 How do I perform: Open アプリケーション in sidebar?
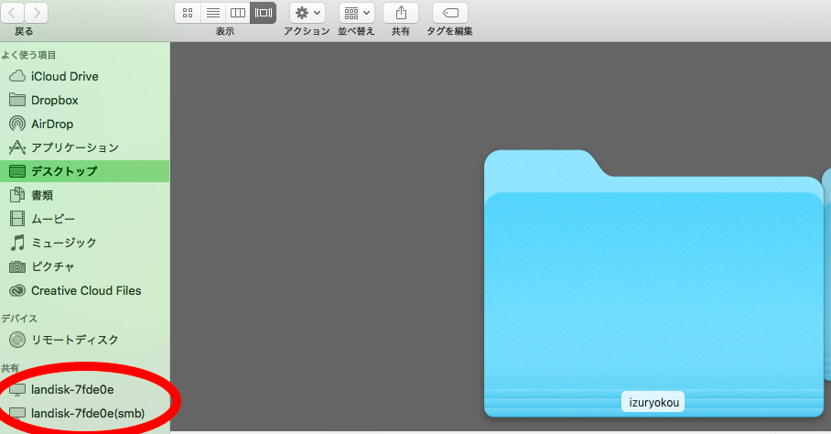click(85, 147)
